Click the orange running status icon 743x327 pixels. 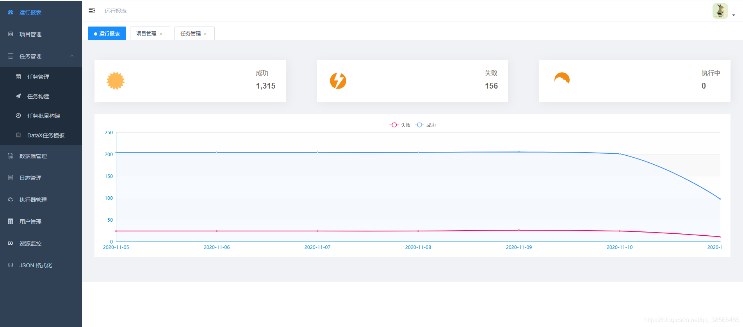(562, 79)
